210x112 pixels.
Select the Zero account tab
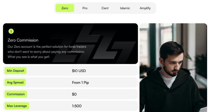(65, 8)
